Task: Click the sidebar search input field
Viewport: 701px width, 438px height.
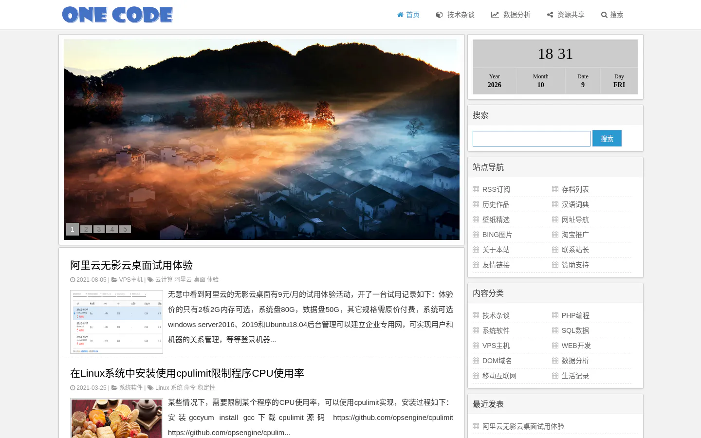Action: pos(532,139)
